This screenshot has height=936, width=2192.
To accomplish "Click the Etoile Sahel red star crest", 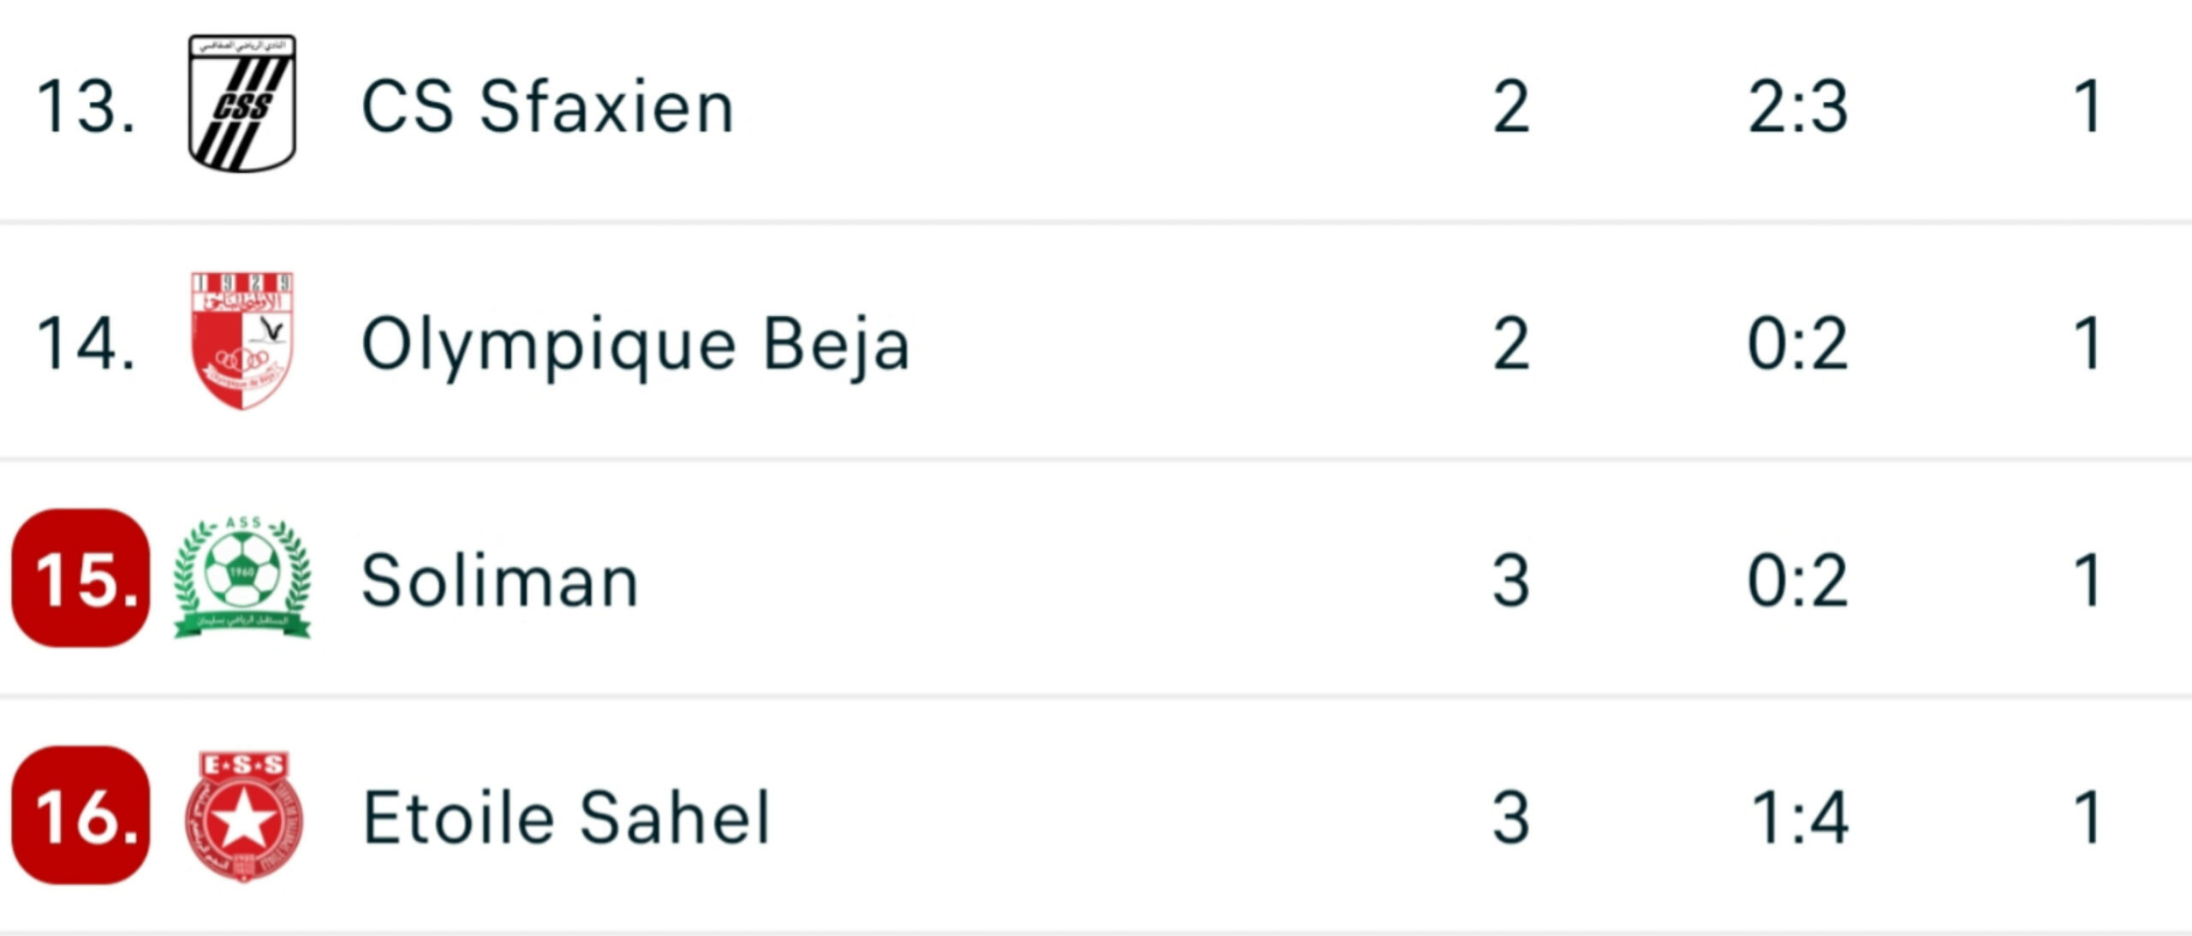I will click(x=243, y=816).
